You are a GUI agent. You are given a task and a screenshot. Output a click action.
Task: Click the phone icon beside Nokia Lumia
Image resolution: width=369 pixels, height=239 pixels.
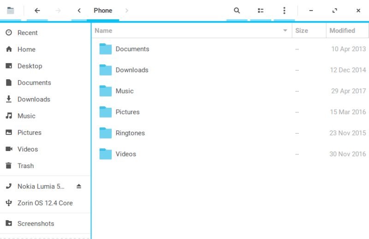(9, 186)
